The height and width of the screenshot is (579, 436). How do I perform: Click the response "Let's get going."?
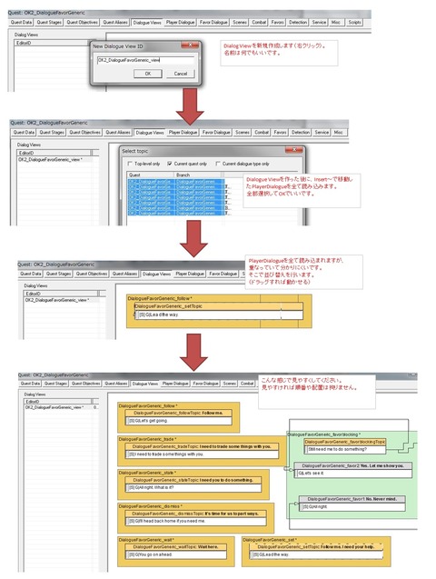(179, 421)
